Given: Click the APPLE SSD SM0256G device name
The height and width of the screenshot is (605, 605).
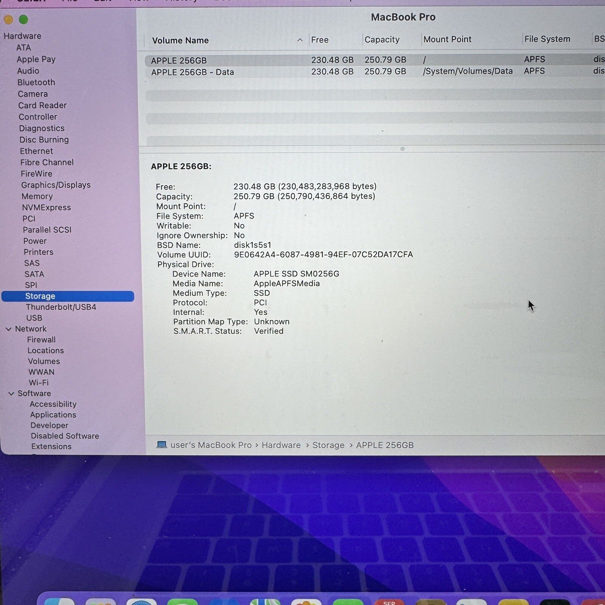Looking at the screenshot, I should (296, 274).
